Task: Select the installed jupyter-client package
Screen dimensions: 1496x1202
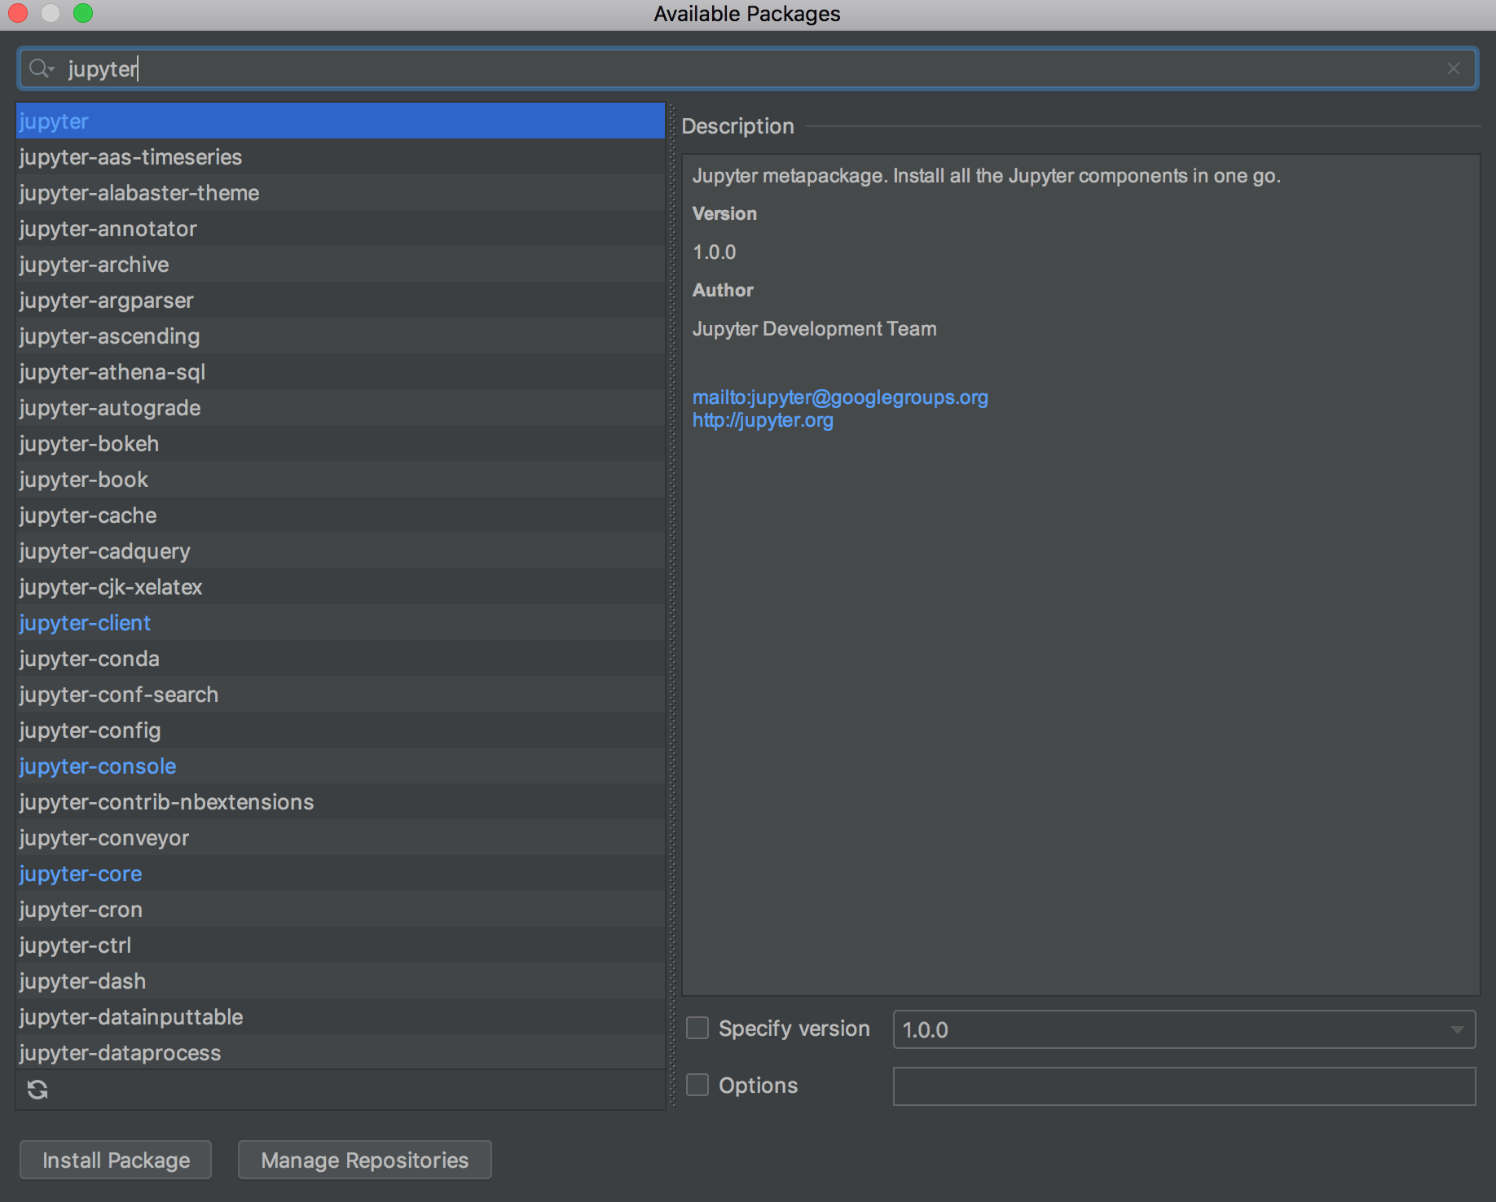Action: click(341, 622)
